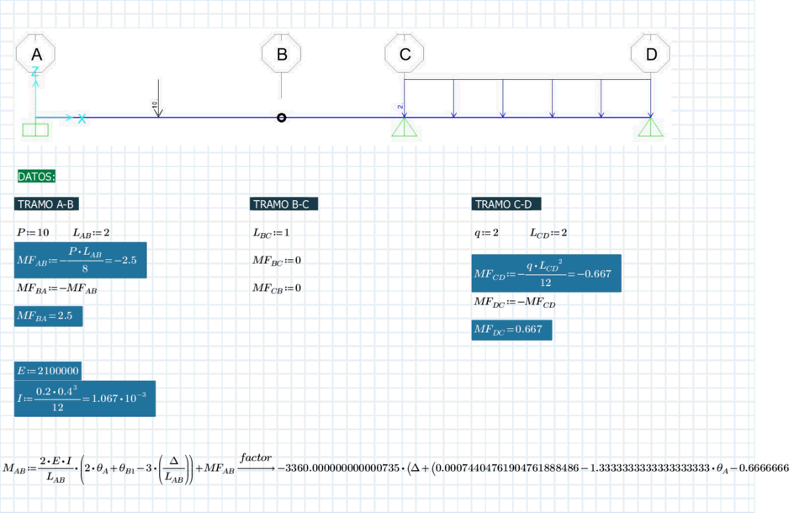Viewport: 789px width, 513px height.
Task: Click the MF_AB fixed-end moment formula equal to -2.5
Action: tap(81, 260)
